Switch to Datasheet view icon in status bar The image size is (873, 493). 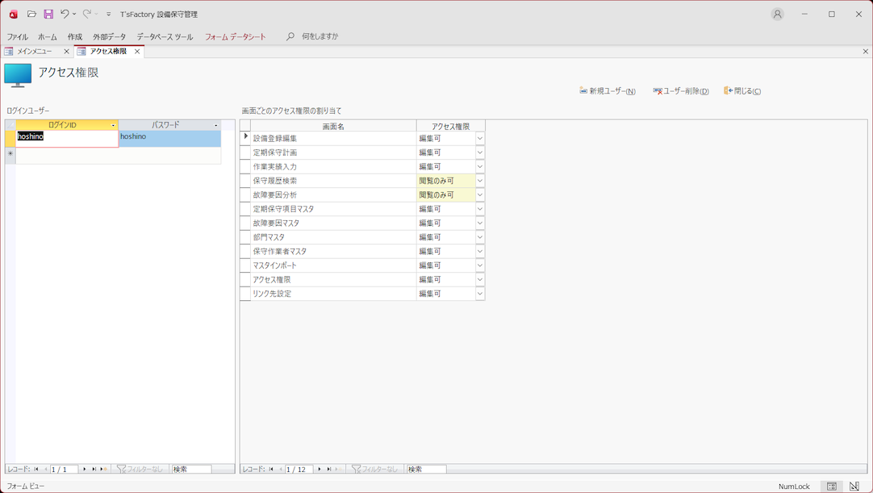click(x=832, y=487)
